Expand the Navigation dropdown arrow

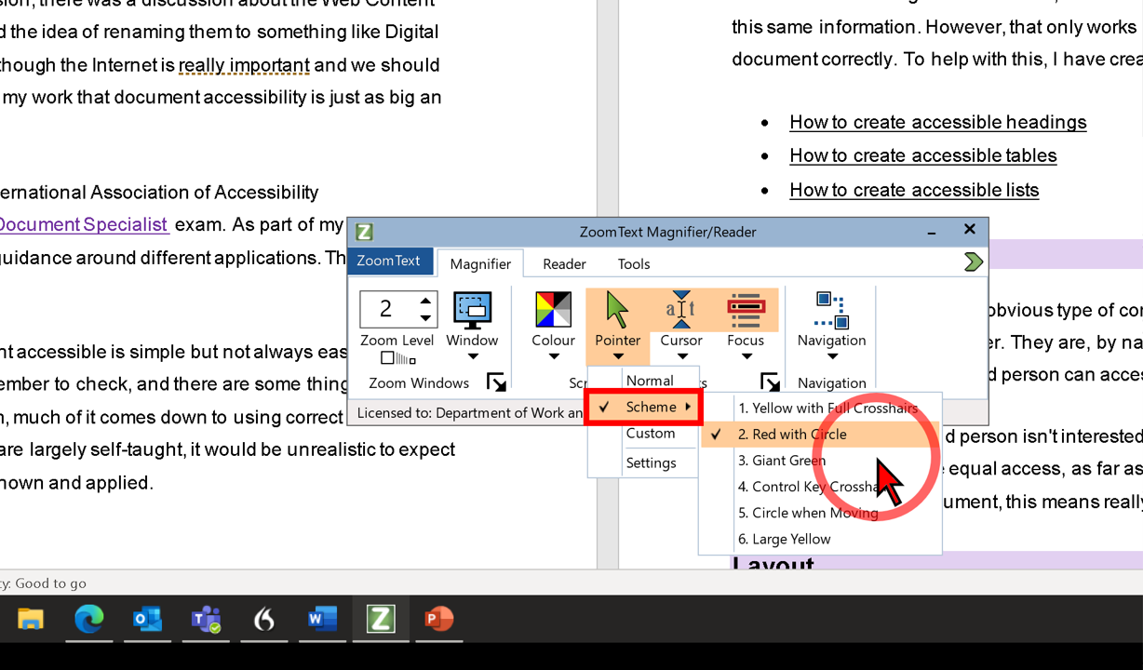[832, 356]
